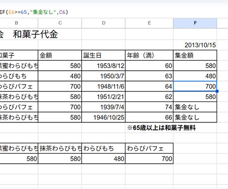Click birthday cell 1946/10/25

pyautogui.click(x=104, y=117)
